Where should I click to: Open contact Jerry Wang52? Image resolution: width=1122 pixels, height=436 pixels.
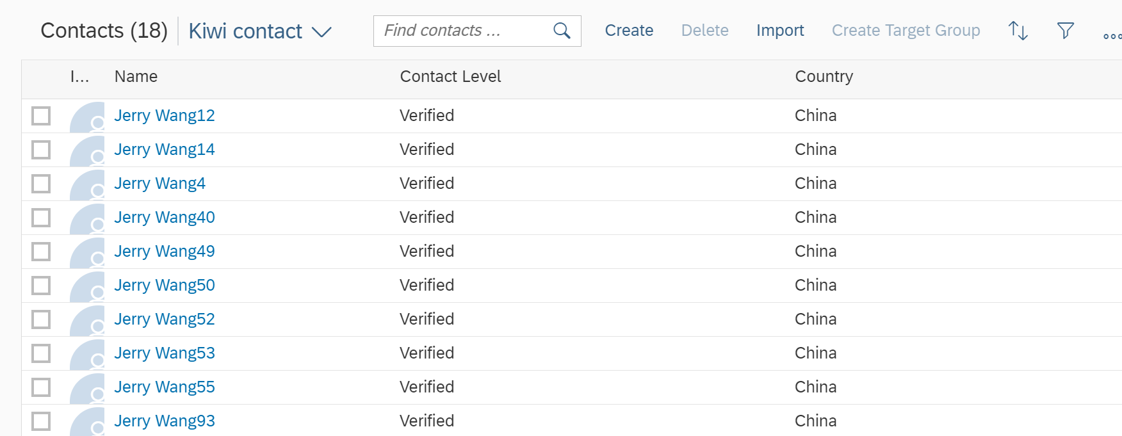(165, 319)
